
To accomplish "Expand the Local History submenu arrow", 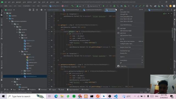I will 142,60.
